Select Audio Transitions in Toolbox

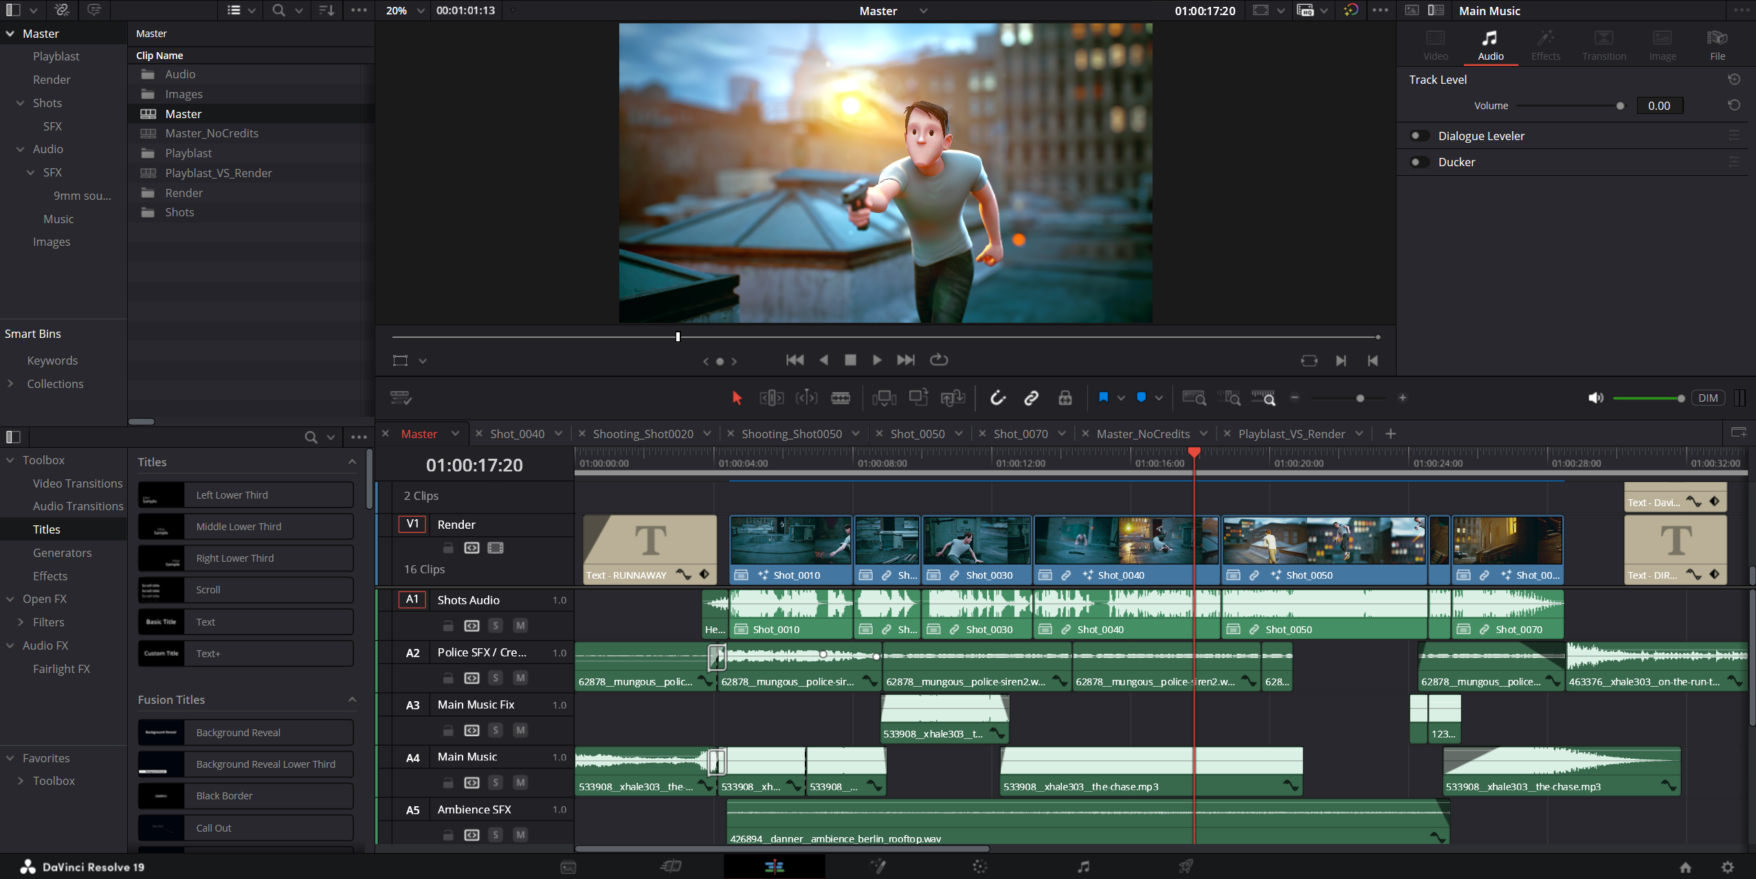(x=78, y=506)
